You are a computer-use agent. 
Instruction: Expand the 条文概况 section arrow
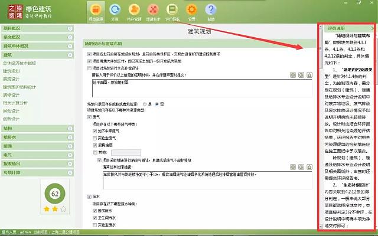[70, 37]
